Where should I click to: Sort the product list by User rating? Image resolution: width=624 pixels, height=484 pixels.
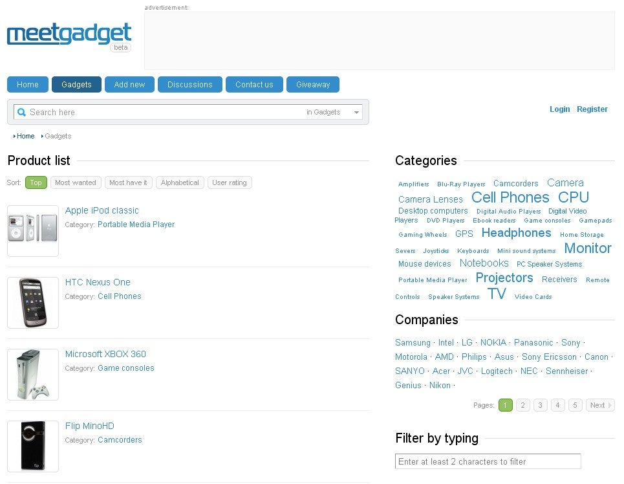point(229,182)
